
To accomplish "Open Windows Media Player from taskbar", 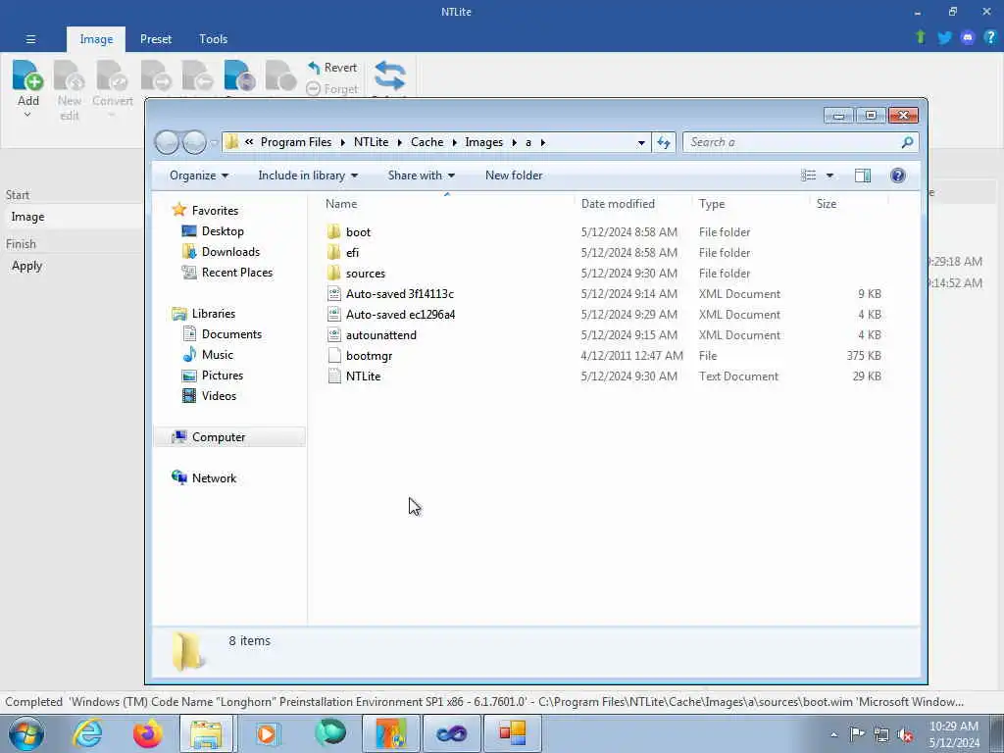I will tap(269, 733).
